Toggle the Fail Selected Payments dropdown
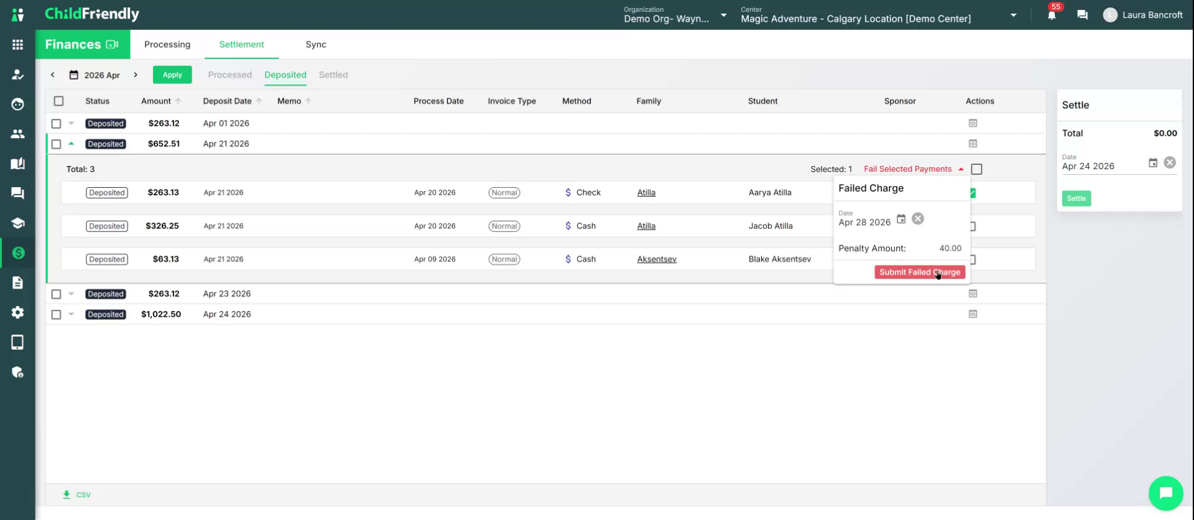The width and height of the screenshot is (1194, 520). pos(914,169)
